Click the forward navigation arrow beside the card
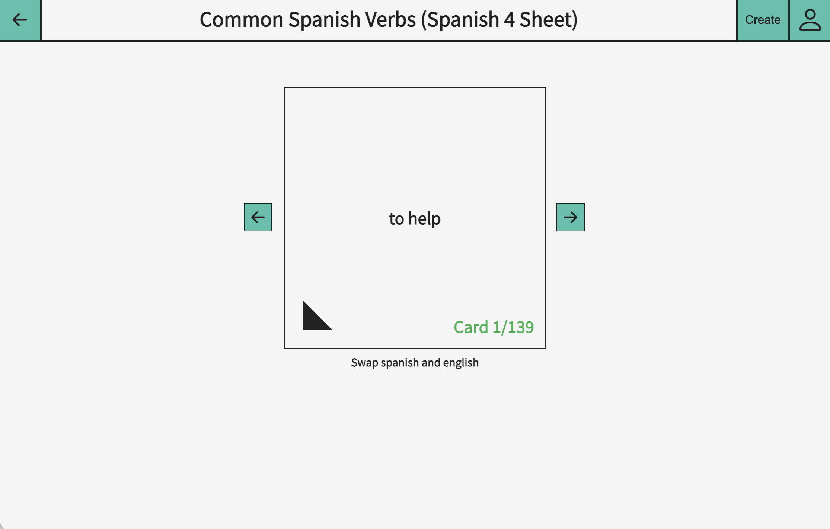The width and height of the screenshot is (830, 529). [x=570, y=217]
